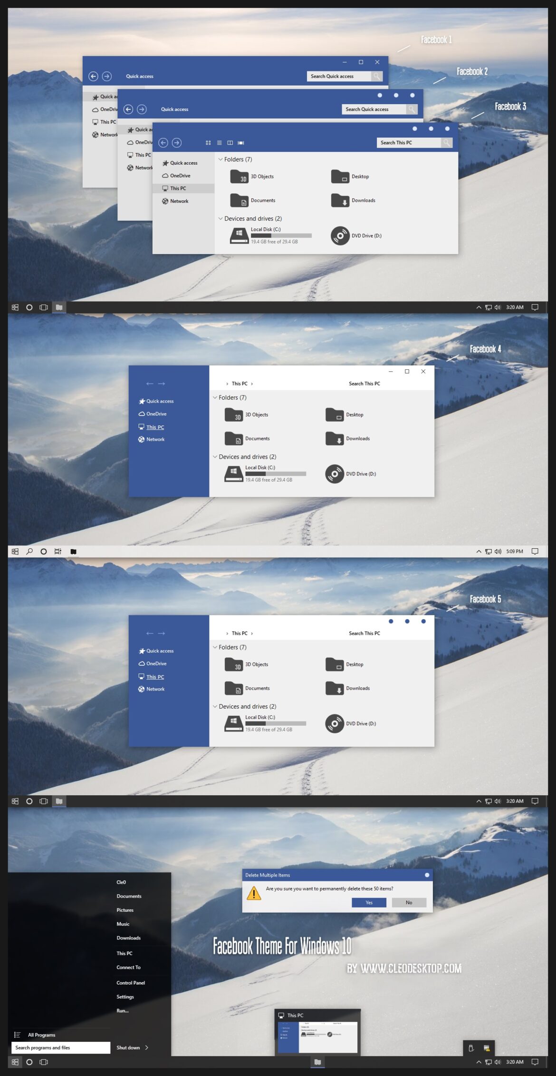Open Pictures from the Start menu
This screenshot has width=556, height=1076.
125,910
